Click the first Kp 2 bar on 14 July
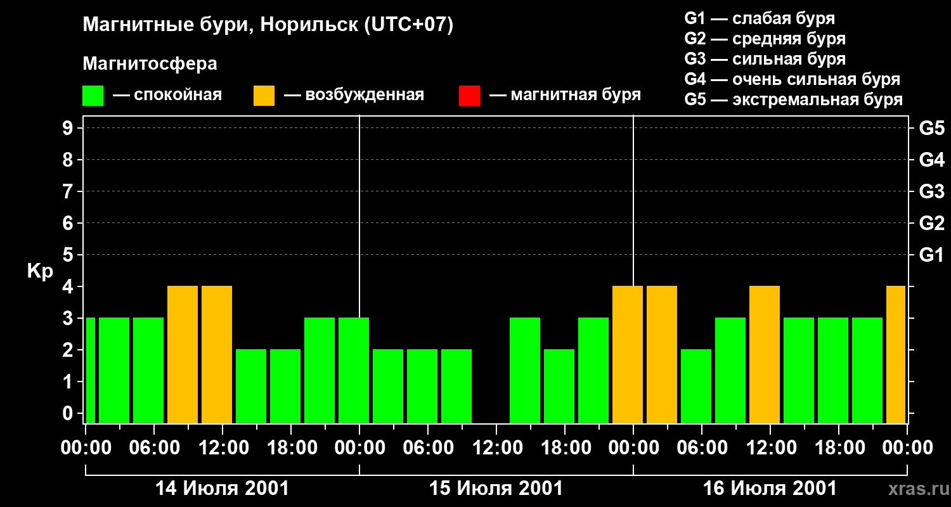951x507 pixels. pyautogui.click(x=251, y=386)
